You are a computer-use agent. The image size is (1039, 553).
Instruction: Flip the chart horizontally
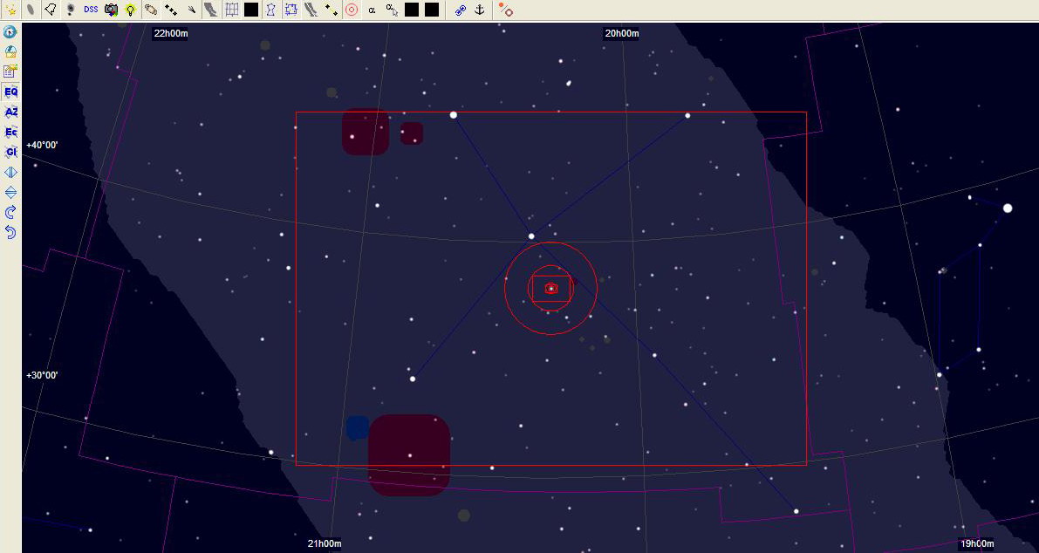(10, 172)
